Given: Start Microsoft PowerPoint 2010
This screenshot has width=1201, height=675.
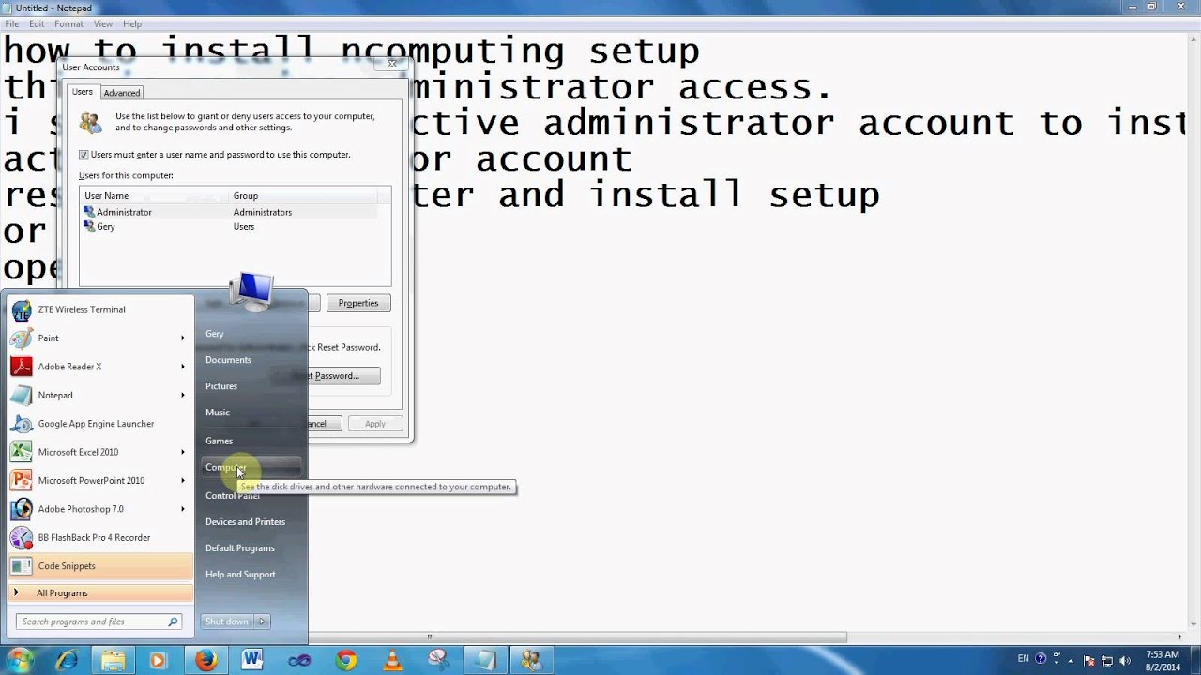Looking at the screenshot, I should click(x=99, y=480).
